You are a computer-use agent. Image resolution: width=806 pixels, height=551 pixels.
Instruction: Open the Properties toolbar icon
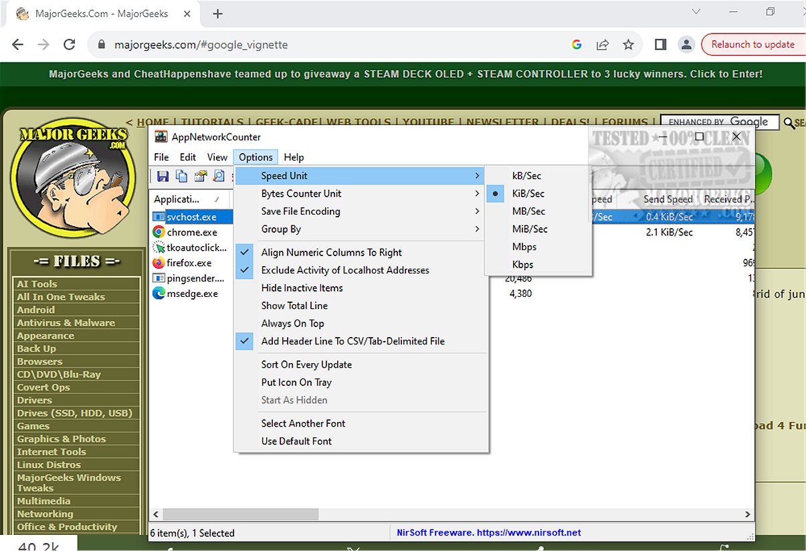200,176
